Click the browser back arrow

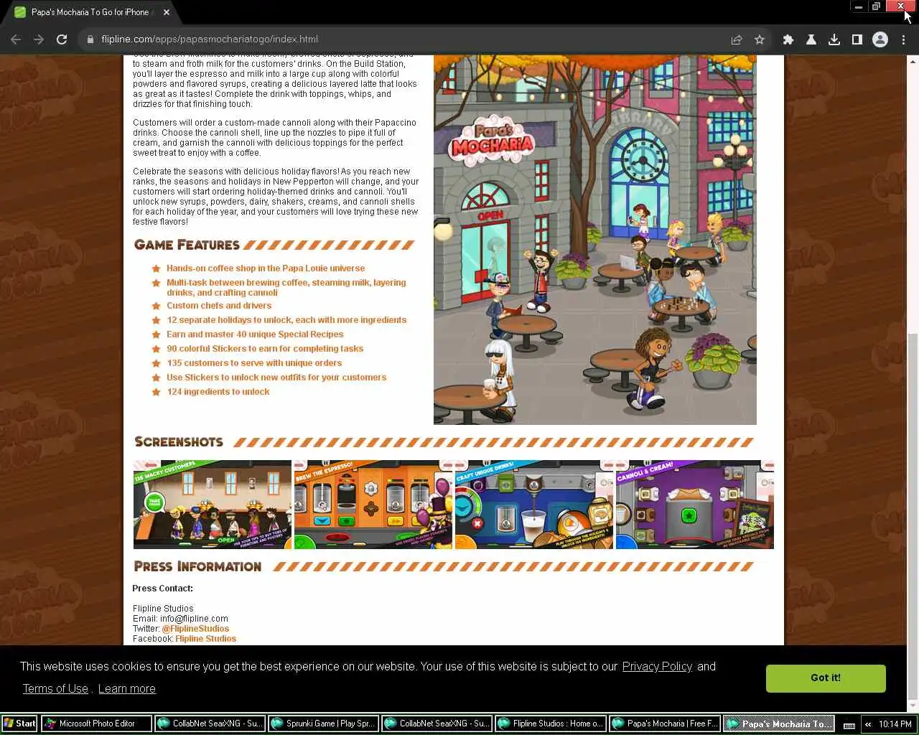point(16,39)
